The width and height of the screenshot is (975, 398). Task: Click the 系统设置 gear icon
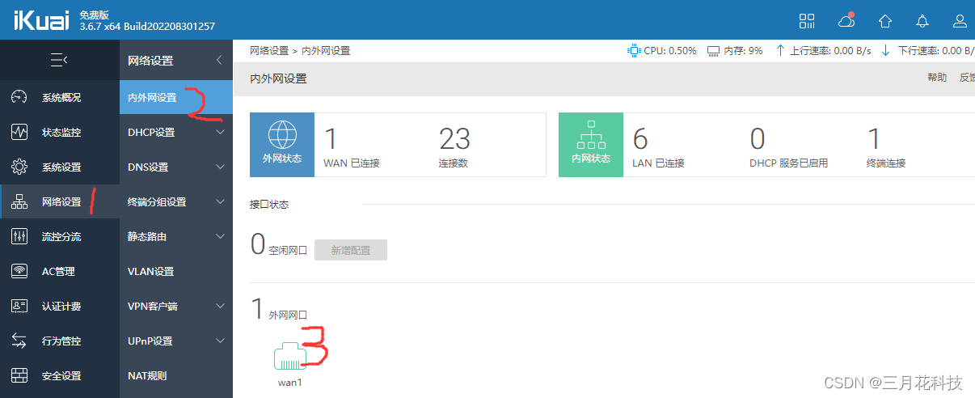coord(19,167)
